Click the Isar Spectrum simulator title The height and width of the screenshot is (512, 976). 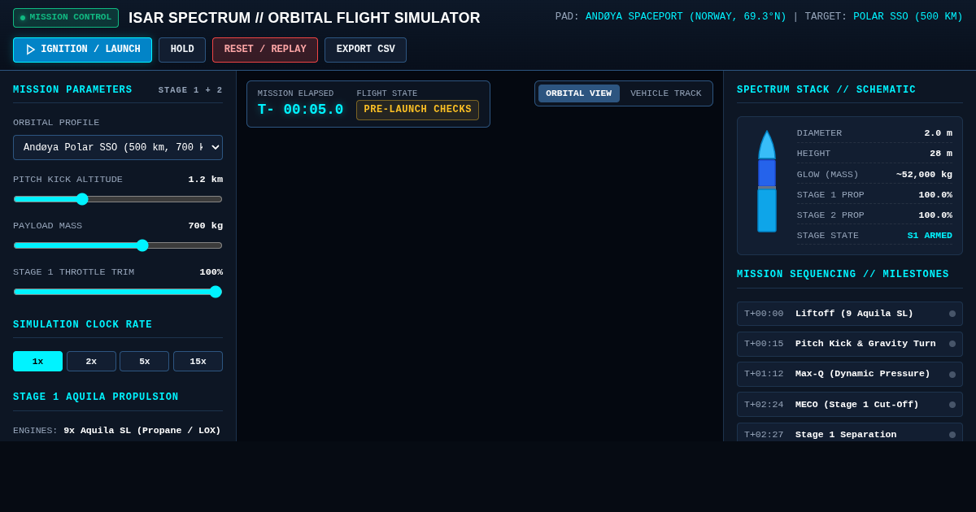pyautogui.click(x=304, y=18)
